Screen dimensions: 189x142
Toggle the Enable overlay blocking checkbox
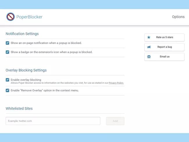coord(8,80)
